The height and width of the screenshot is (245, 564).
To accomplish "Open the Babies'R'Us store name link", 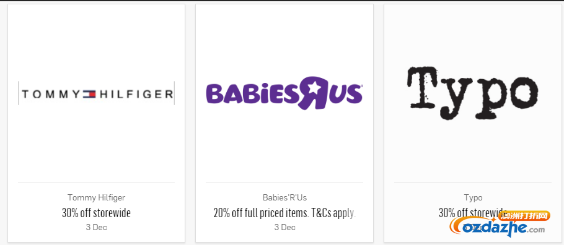I will (284, 197).
